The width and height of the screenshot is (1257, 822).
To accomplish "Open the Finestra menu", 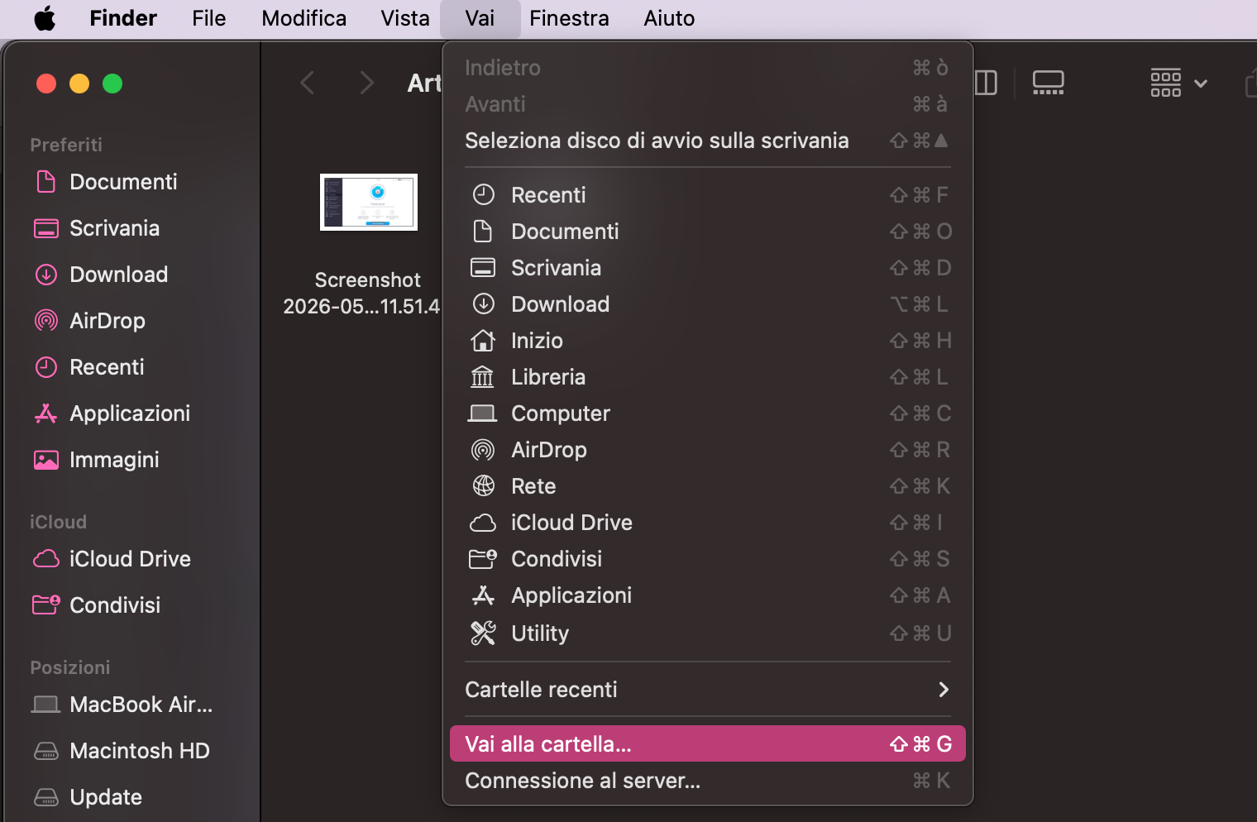I will [569, 18].
